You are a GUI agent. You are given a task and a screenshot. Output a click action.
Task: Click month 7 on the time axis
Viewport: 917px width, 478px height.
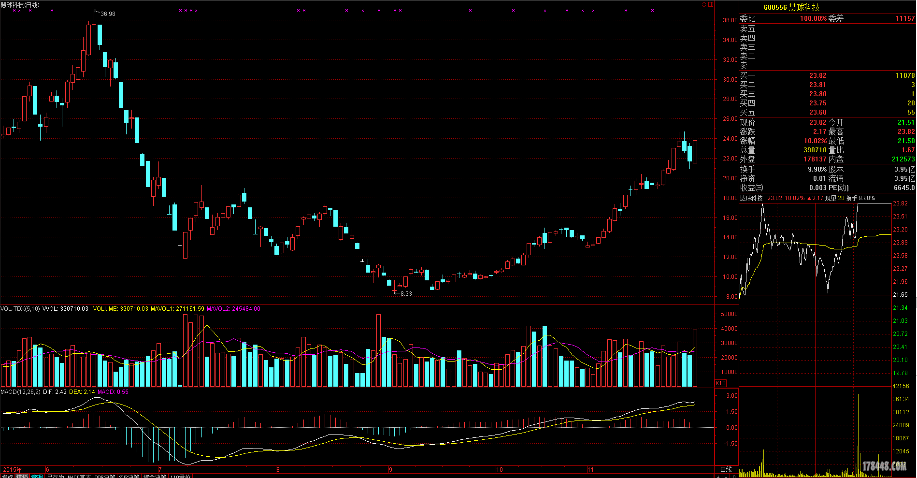tap(160, 469)
